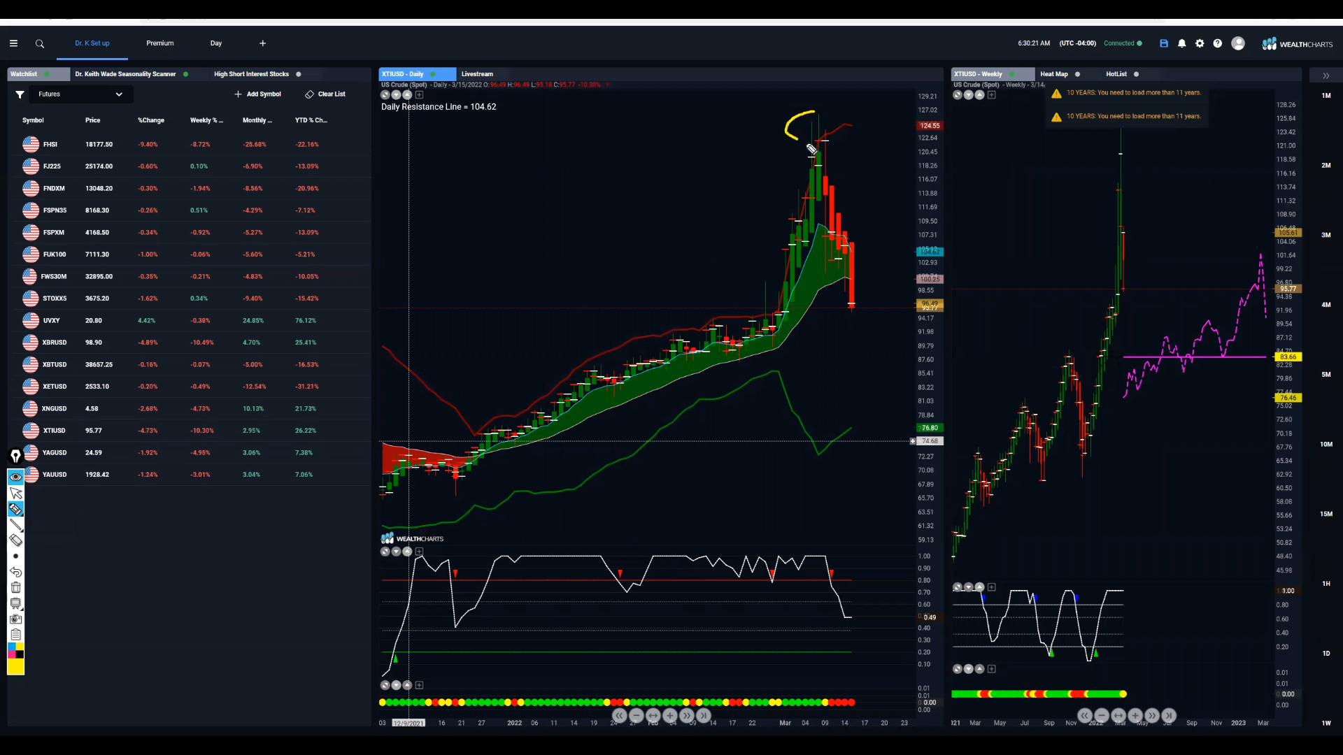Image resolution: width=1343 pixels, height=755 pixels.
Task: Select the eraser drawing tool
Action: click(x=15, y=540)
